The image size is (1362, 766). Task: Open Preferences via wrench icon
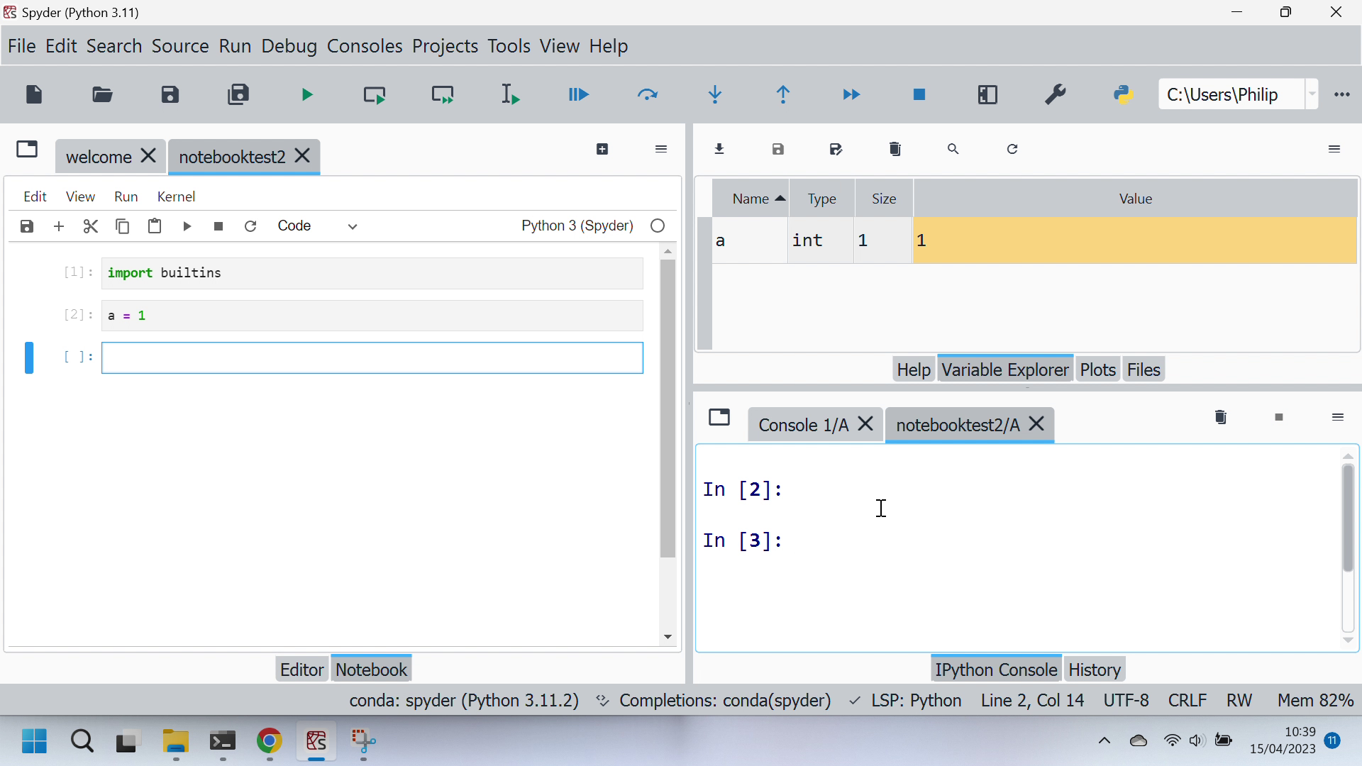1056,94
